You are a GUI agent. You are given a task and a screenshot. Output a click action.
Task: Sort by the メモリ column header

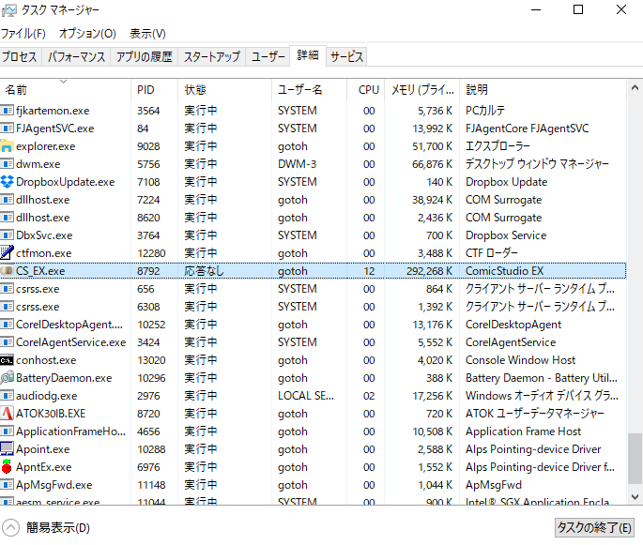422,90
